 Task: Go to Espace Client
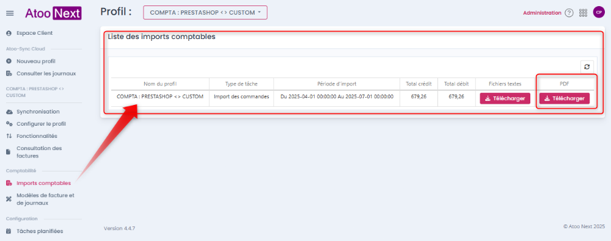[x=34, y=33]
